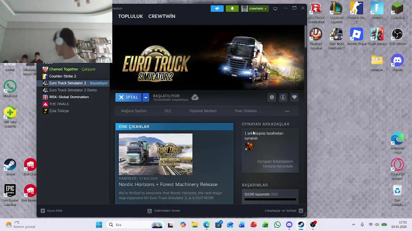The image size is (412, 231).
Task: Open the Counter-Strike 2 desktop shortcut
Action: (x=356, y=13)
